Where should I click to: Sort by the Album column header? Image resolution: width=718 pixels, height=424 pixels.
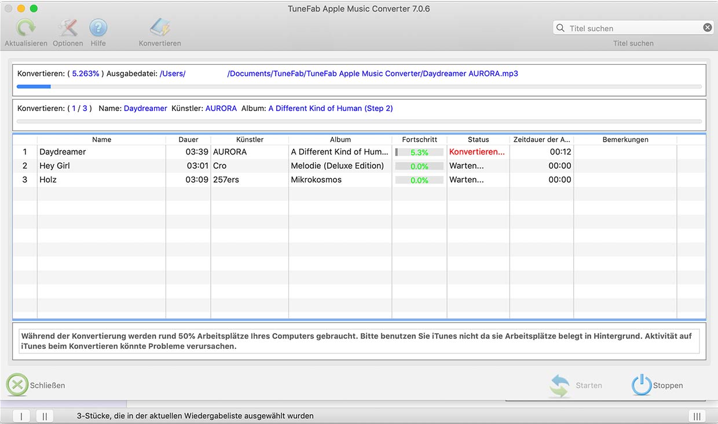340,139
